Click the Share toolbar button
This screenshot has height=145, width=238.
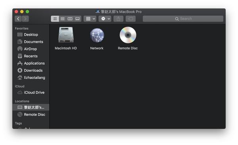pyautogui.click(x=118, y=19)
